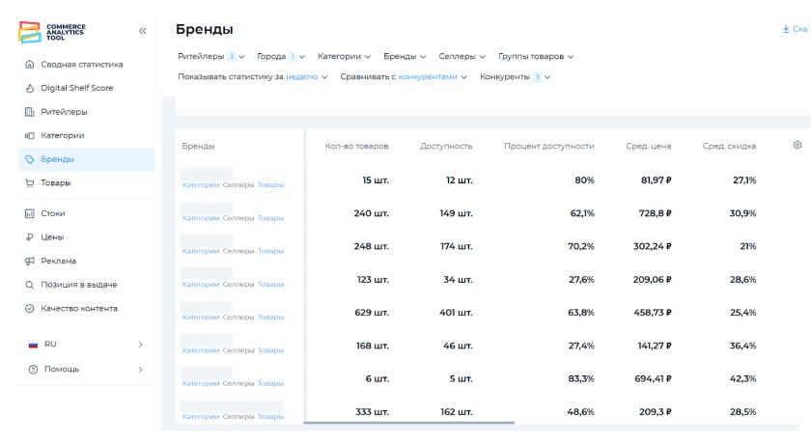Click the 42,3% average discount cell
This screenshot has width=811, height=444.
(x=742, y=378)
